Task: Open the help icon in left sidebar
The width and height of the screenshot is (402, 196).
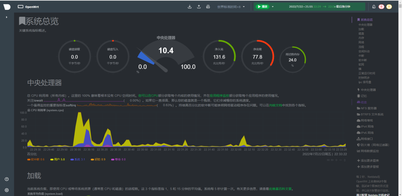Action: point(7,179)
